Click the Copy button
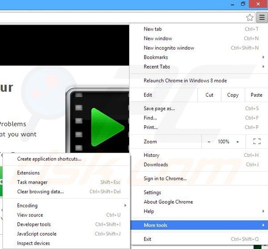This screenshot has height=249, width=268. 233,95
